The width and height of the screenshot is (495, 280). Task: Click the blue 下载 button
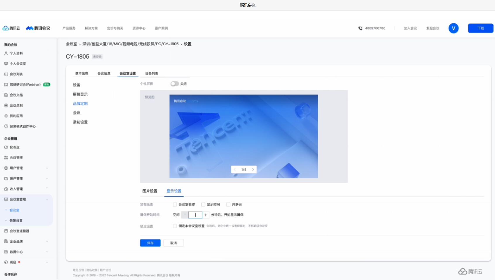pyautogui.click(x=481, y=28)
